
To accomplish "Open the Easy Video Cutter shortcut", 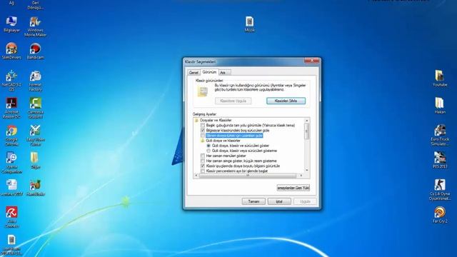I will [35, 136].
